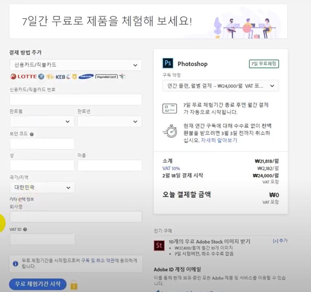Open the 자세히 알아보기 link
311x292 pixels.
click(219, 140)
